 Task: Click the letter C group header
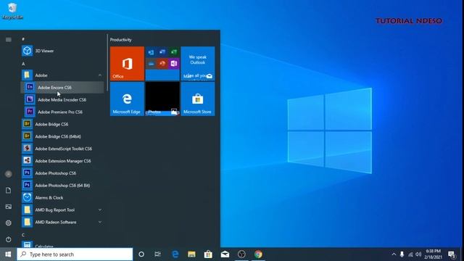23,235
